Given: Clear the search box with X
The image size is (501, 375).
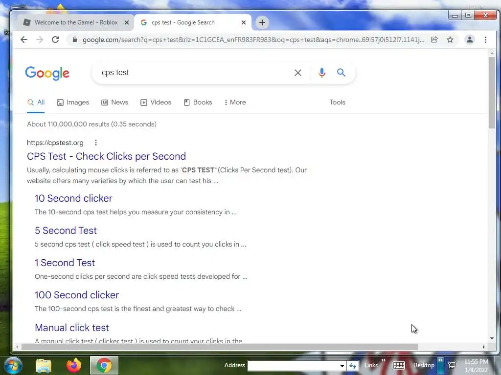Looking at the screenshot, I should point(298,73).
